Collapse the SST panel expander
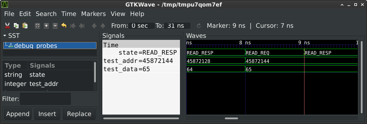 click(x=5, y=36)
